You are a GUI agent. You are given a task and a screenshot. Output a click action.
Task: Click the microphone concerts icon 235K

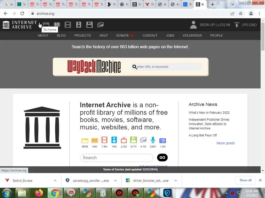[153, 140]
